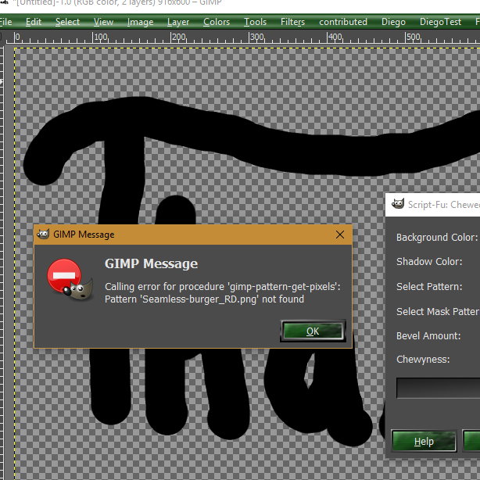
Task: Click the Script-Fu progress bar field
Action: pos(438,388)
